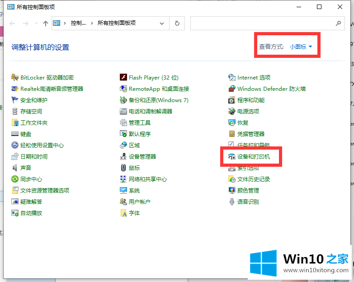Open the 轻松使用设置中心 icon

(x=14, y=145)
